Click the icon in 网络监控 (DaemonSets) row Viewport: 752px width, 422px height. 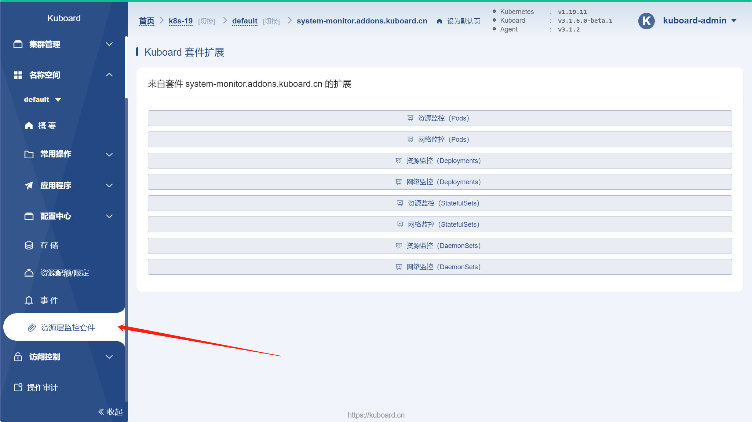tap(399, 267)
